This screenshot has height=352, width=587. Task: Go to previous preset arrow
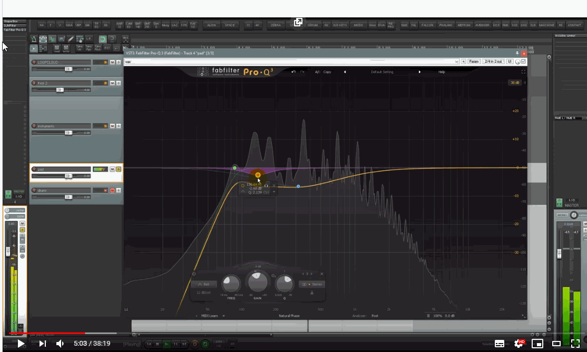tap(345, 72)
